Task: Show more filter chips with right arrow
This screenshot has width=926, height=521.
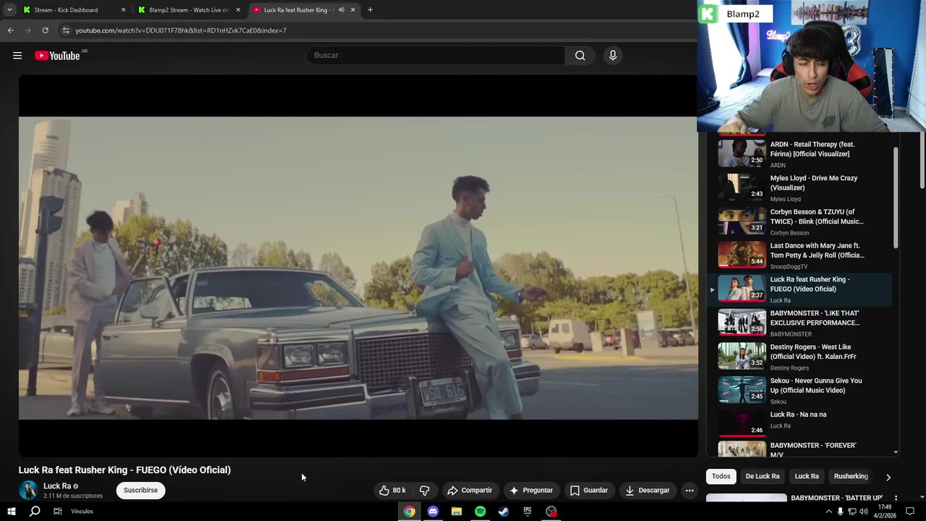Action: pyautogui.click(x=888, y=477)
